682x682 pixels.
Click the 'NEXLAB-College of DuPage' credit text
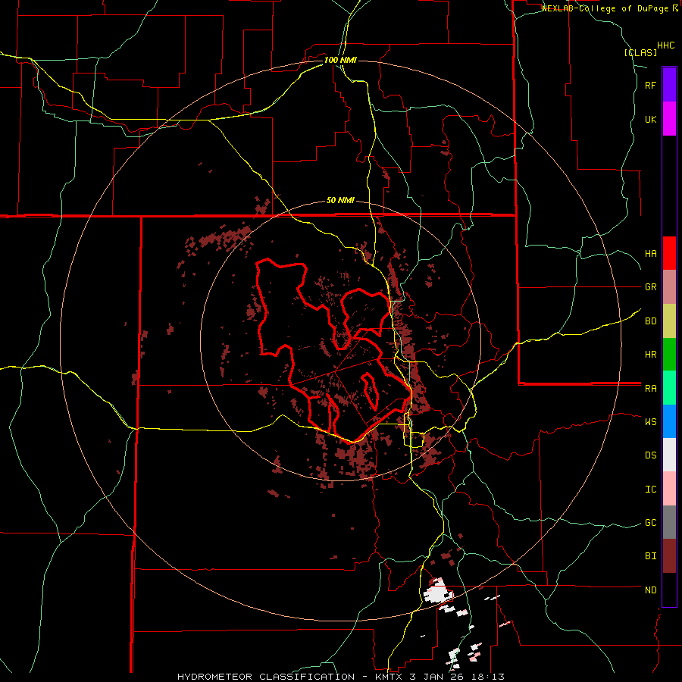click(606, 8)
